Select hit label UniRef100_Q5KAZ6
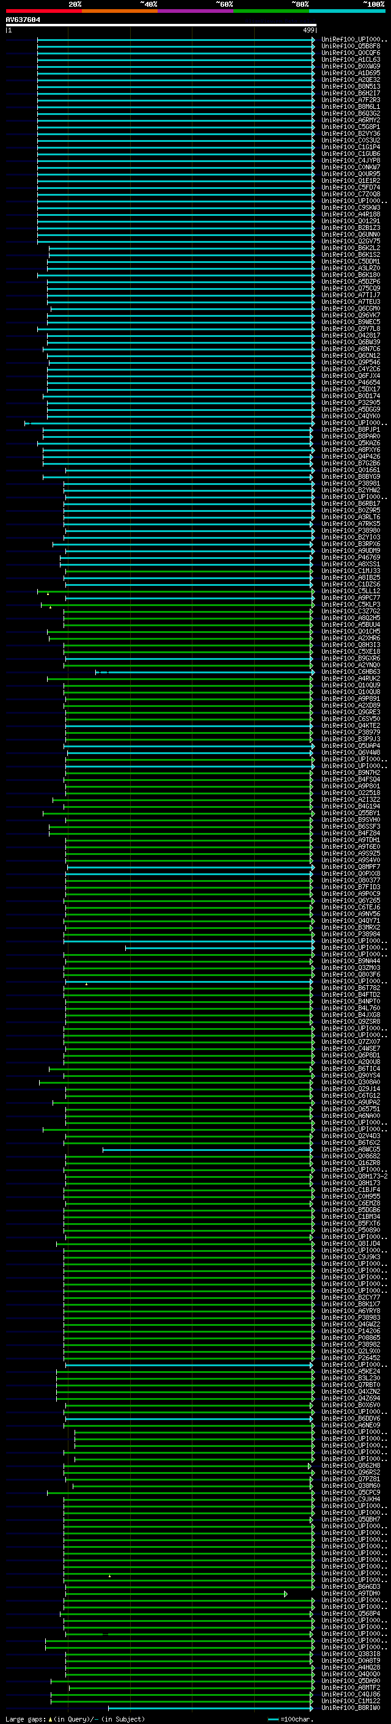The height and width of the screenshot is (1724, 391). (x=350, y=443)
